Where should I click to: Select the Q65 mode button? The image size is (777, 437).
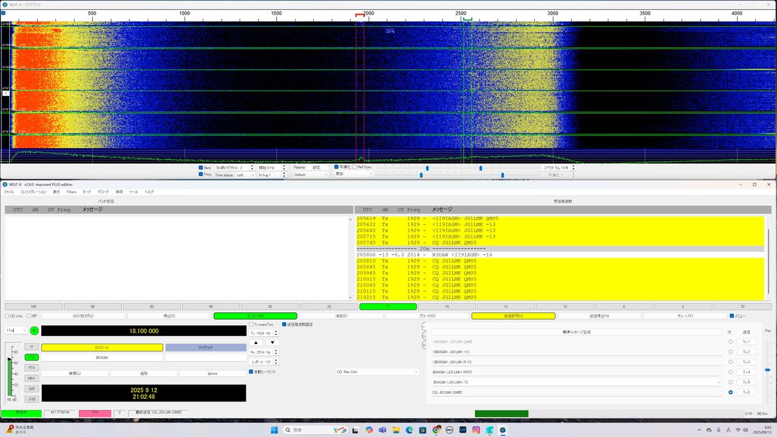32,388
